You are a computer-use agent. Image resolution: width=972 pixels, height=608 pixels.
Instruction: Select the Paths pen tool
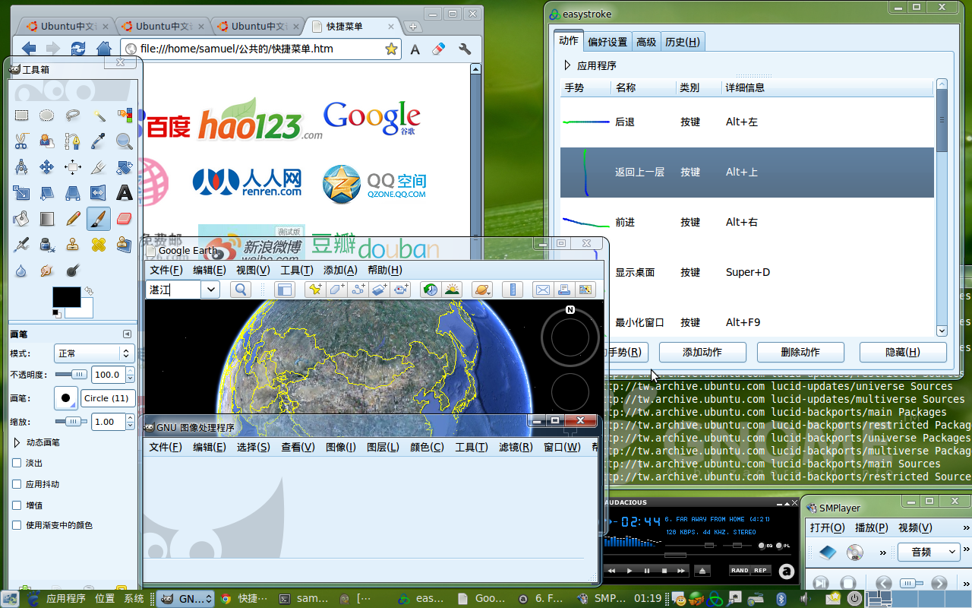click(x=73, y=141)
